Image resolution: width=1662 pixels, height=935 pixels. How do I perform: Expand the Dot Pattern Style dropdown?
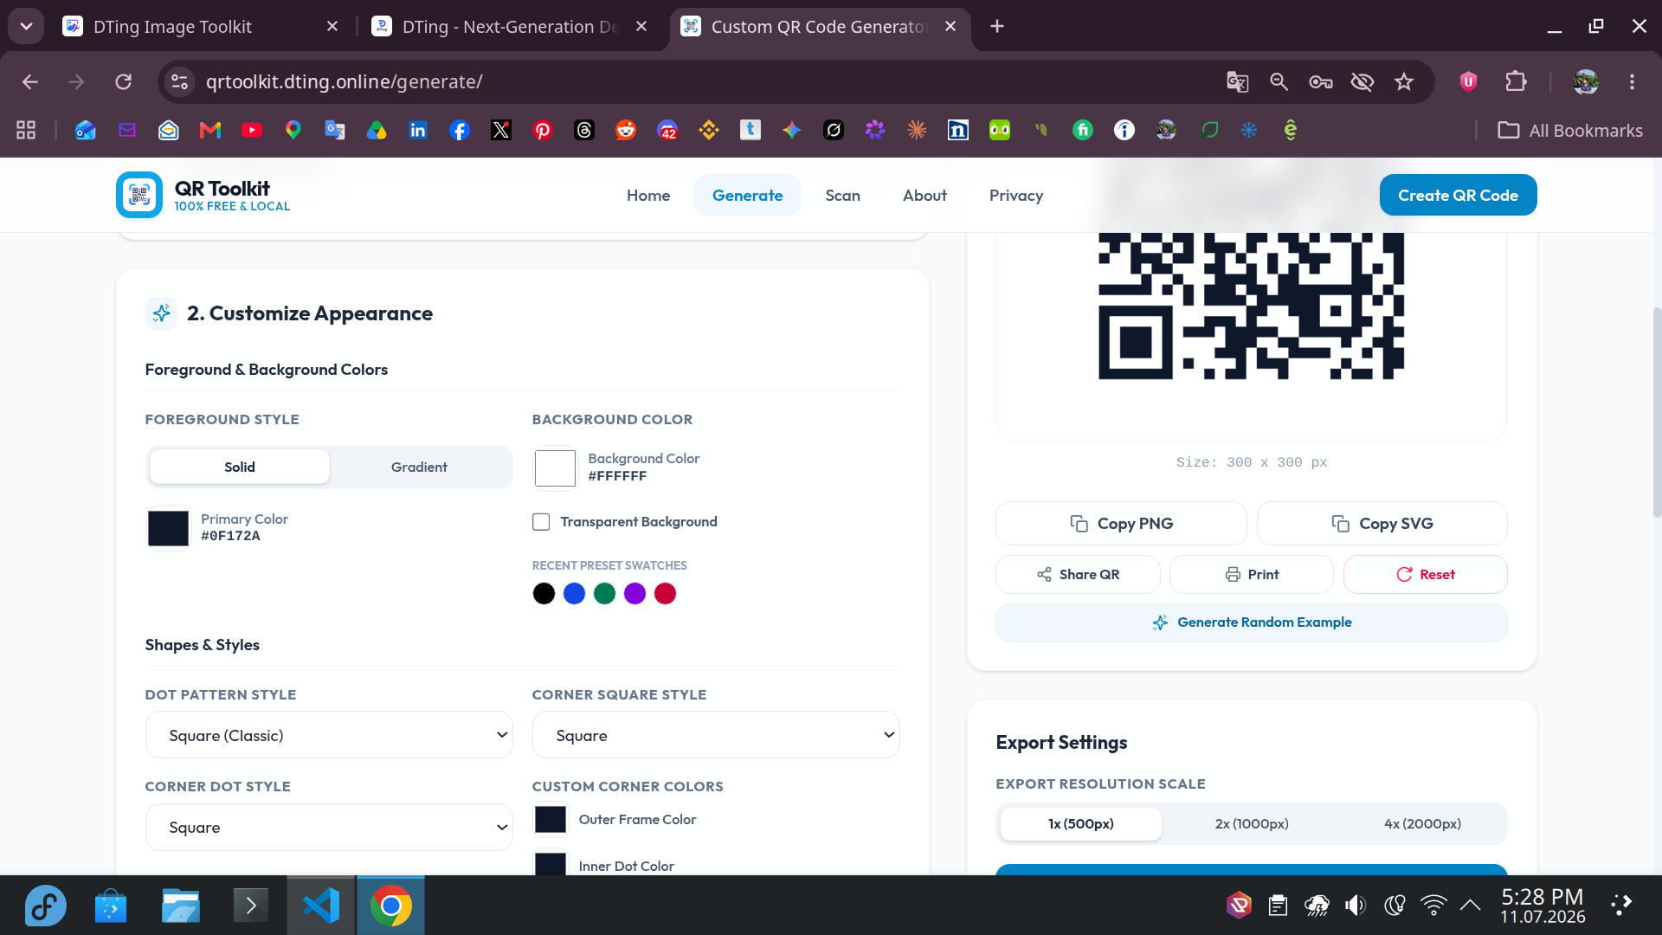329,735
